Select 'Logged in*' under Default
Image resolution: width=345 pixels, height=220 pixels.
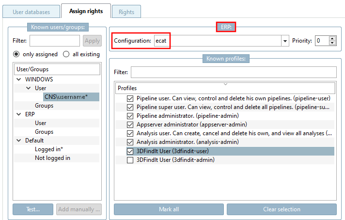[x=49, y=149]
